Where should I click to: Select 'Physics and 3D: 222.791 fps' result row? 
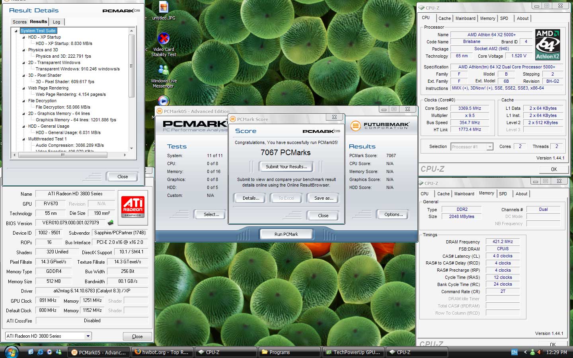(x=63, y=56)
